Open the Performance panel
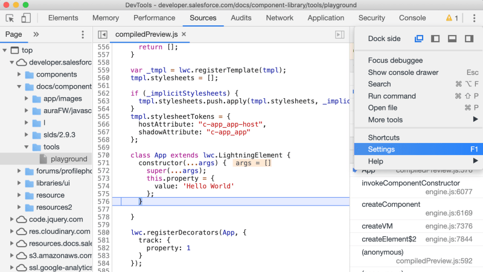 (155, 18)
